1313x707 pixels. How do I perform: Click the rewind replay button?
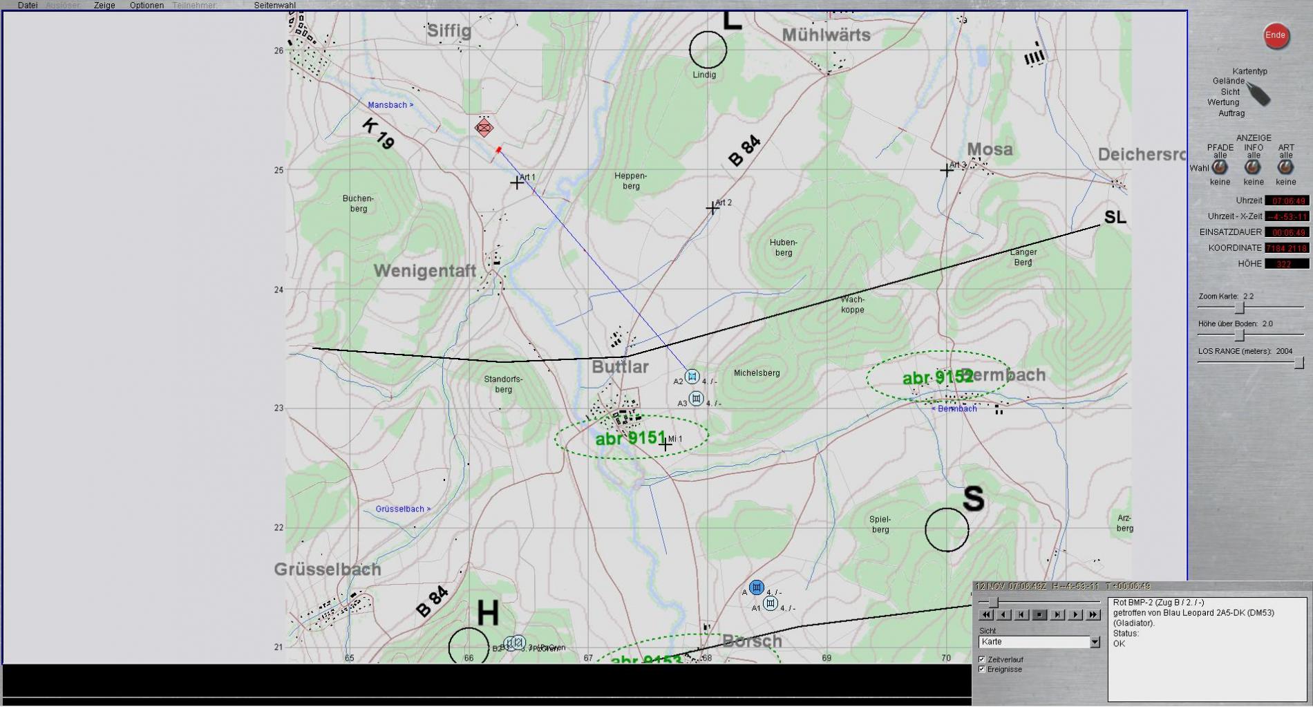986,614
